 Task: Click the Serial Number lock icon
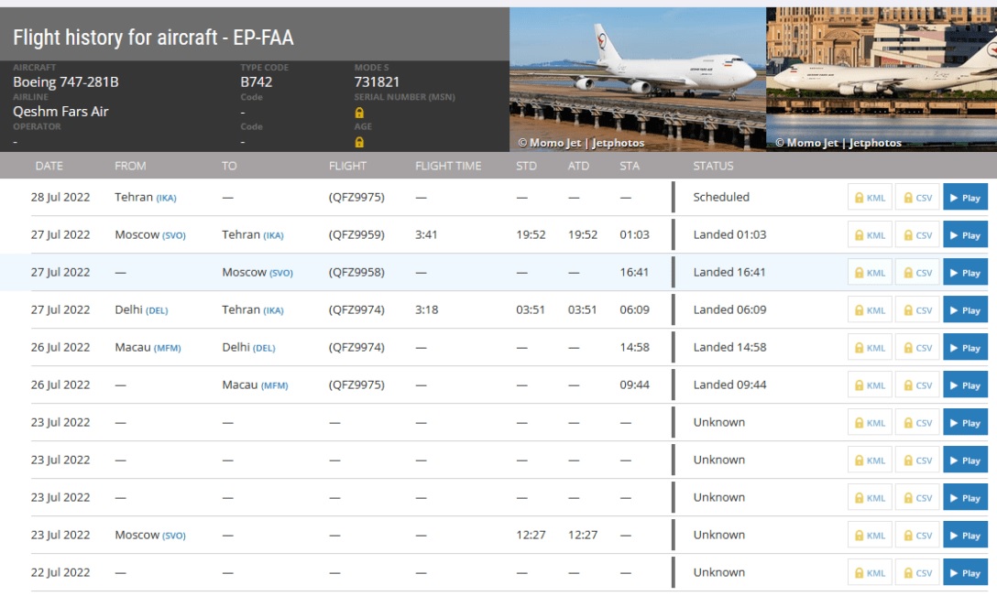click(x=359, y=113)
